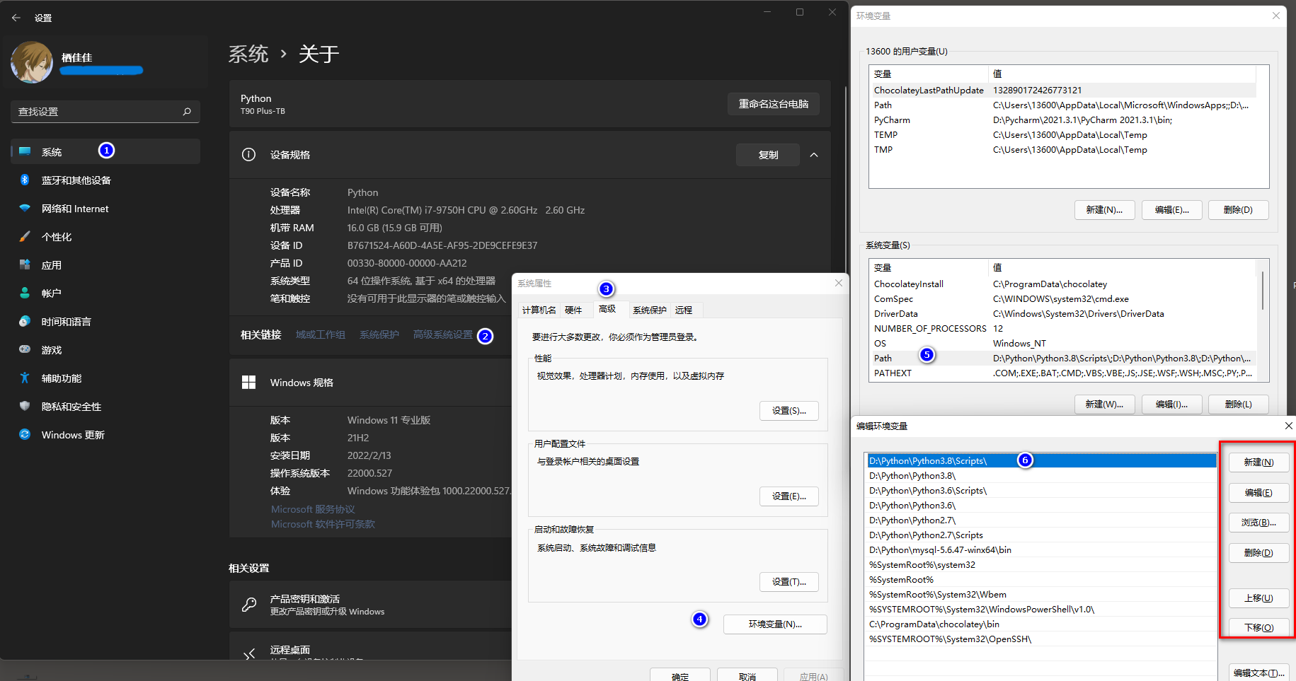
Task: Switch to 系统保护 tab in 系统属性
Action: pyautogui.click(x=650, y=310)
